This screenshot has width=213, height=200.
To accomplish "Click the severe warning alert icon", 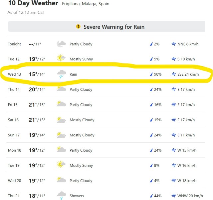I will (x=78, y=26).
